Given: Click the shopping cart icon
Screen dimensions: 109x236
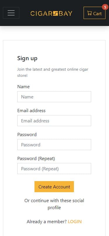Looking at the screenshot, I should coord(89,13).
